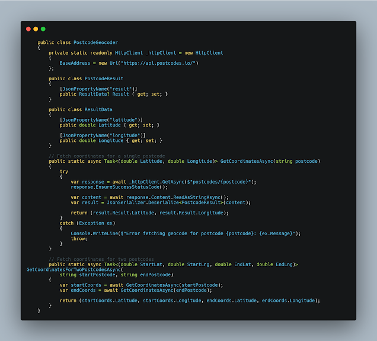Click the JsonPropertyName("result") attribute
Screen dimensions: 377x341
[x=98, y=89]
